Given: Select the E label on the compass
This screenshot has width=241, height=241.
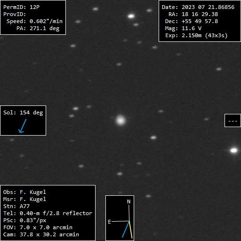Looking at the screenshot, I should [x=109, y=222].
